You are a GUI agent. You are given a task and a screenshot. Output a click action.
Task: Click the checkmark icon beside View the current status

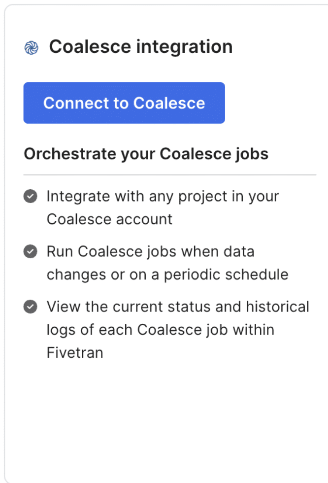(31, 307)
